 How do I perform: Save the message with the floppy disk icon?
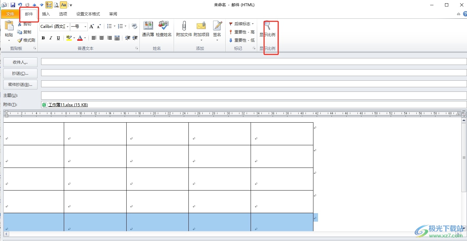coord(12,5)
